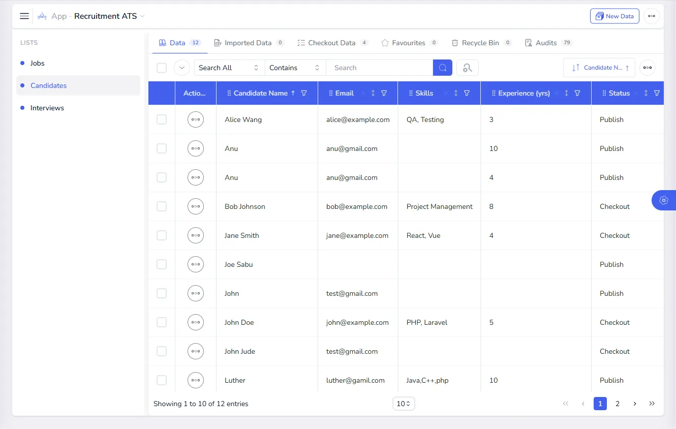Open the Contains condition dropdown
The width and height of the screenshot is (676, 429).
tap(295, 68)
